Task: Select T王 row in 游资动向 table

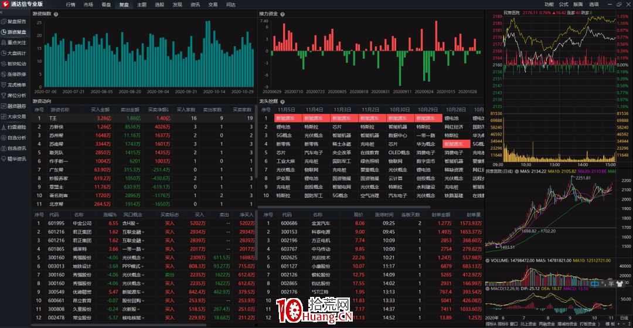Action: [x=142, y=119]
